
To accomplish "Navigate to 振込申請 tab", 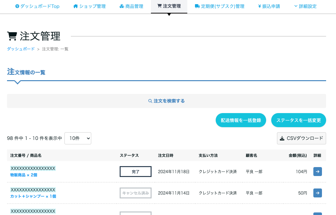I will [x=269, y=6].
